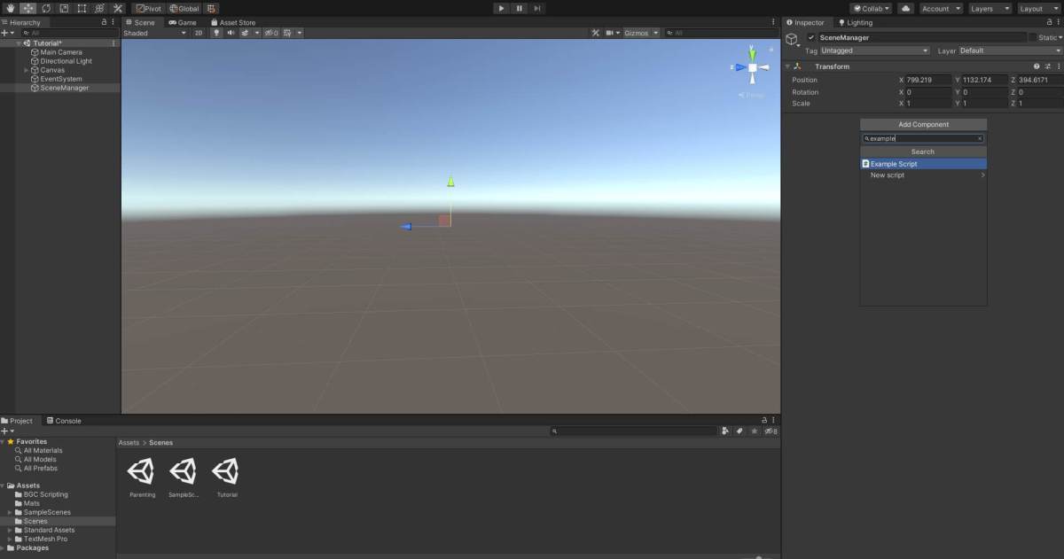1064x559 pixels.
Task: Open the Tutorial scene thumbnail in Scenes folder
Action: [226, 471]
